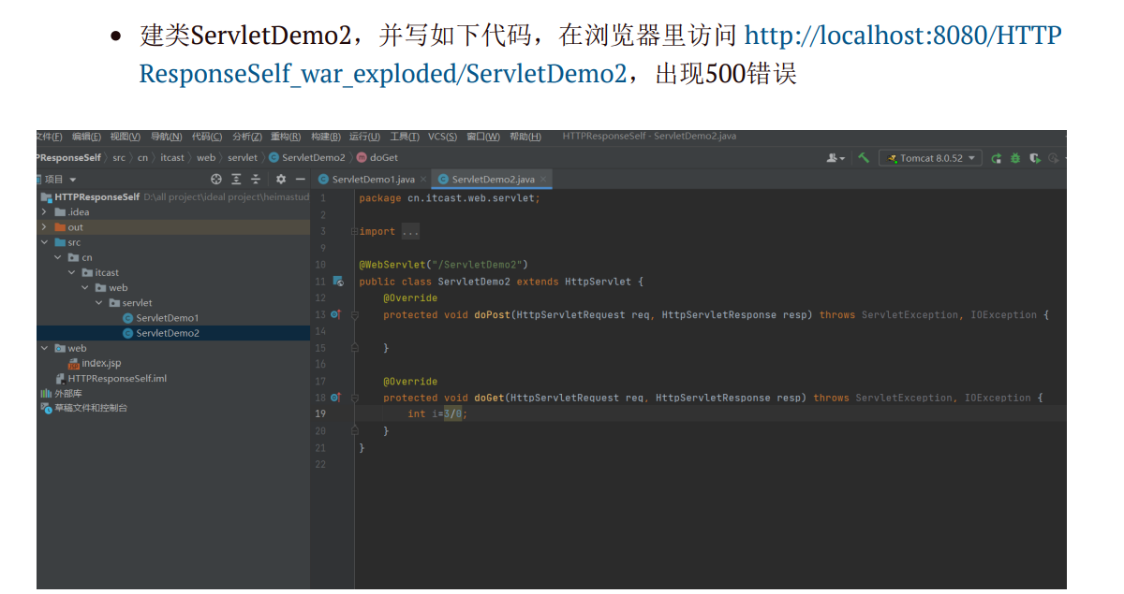1124x594 pixels.
Task: Switch to ServletDemo2.java editor tab
Action: tap(493, 180)
